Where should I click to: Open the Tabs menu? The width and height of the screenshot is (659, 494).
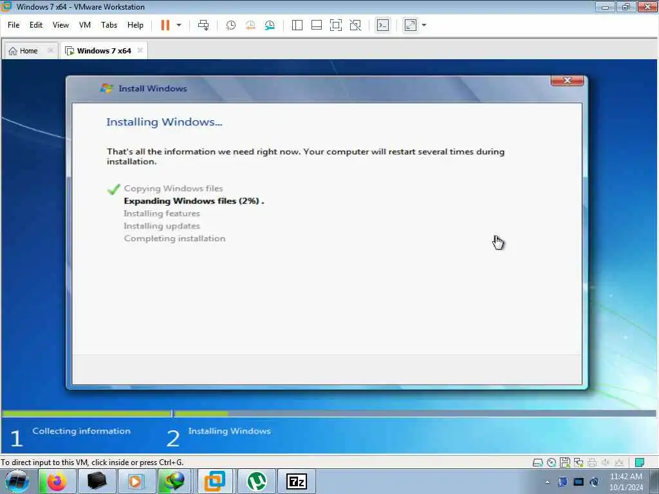click(x=109, y=25)
